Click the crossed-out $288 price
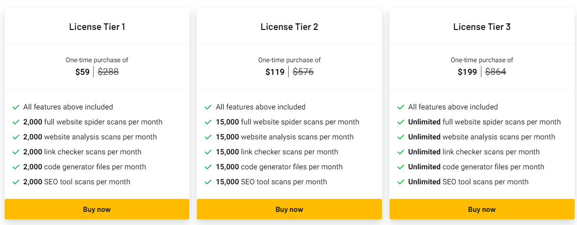The image size is (577, 225). (108, 72)
